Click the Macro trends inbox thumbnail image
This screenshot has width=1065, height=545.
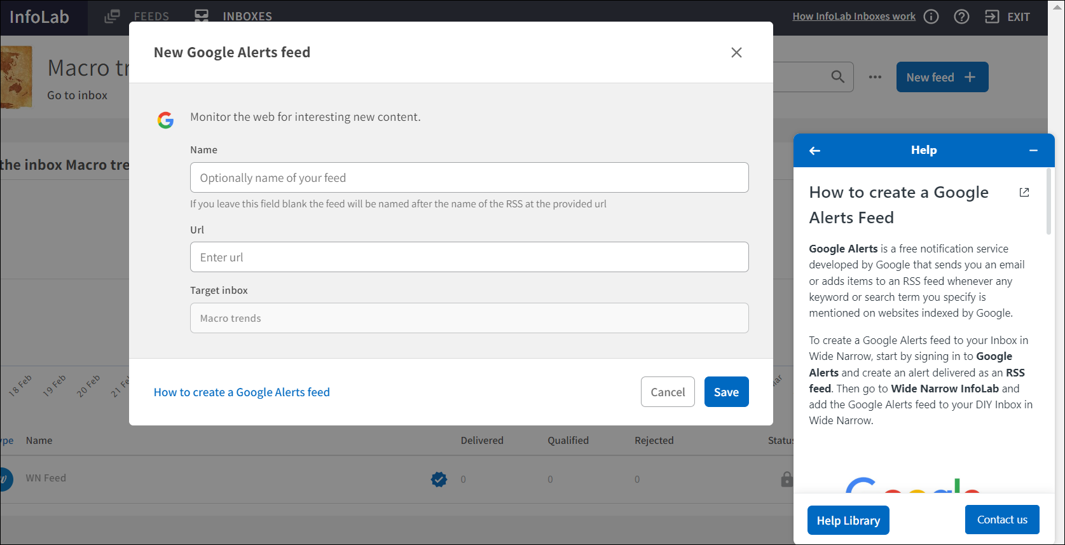tap(16, 77)
